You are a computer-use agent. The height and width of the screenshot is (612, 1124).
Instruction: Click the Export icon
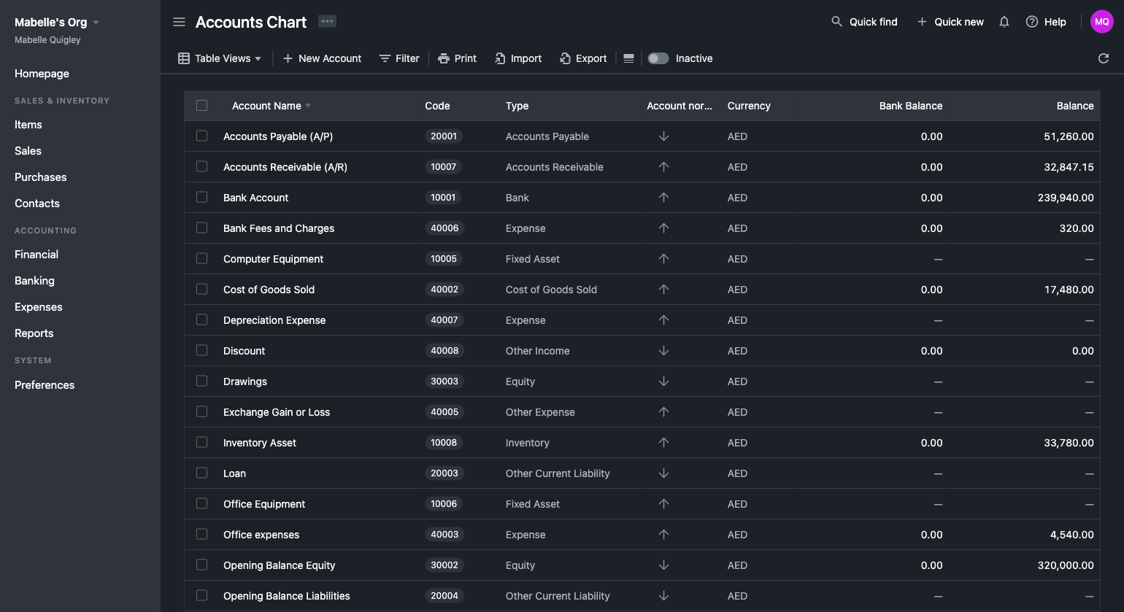(565, 58)
